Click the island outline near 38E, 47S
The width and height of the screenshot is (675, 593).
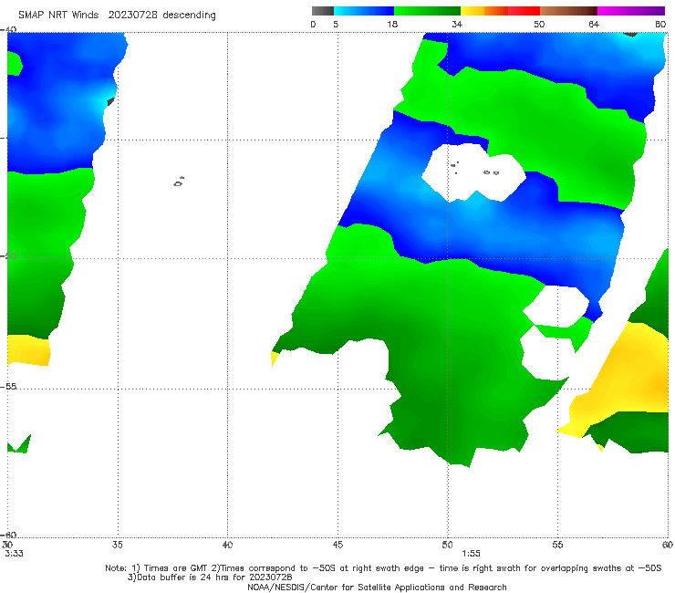[179, 182]
